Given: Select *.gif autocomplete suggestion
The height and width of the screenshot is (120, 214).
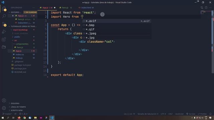Looking at the screenshot, I should pyautogui.click(x=117, y=29).
